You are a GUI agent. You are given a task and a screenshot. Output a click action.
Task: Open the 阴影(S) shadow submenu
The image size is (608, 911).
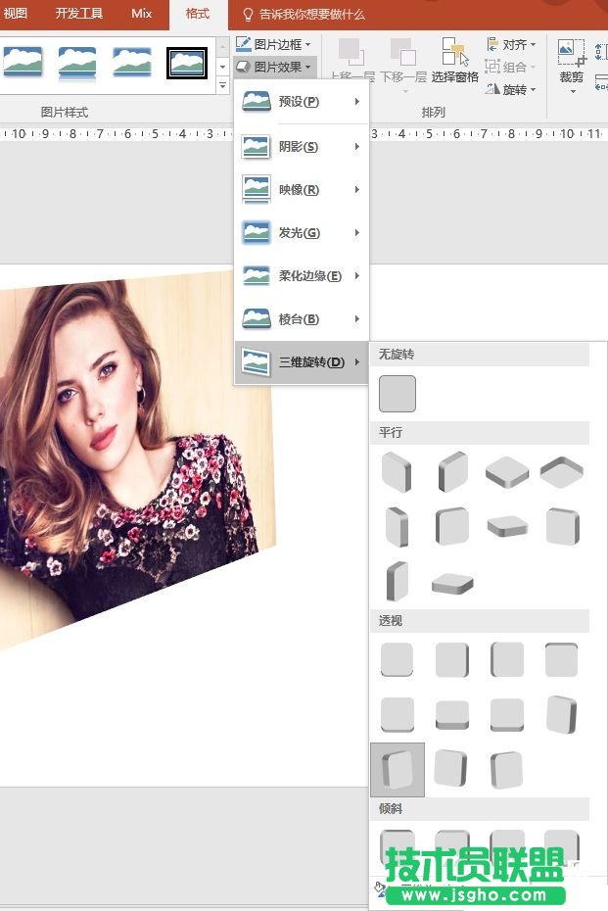point(301,147)
